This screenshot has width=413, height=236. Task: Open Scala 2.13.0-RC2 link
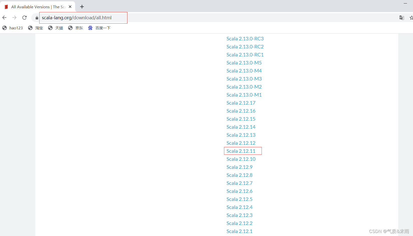(245, 47)
